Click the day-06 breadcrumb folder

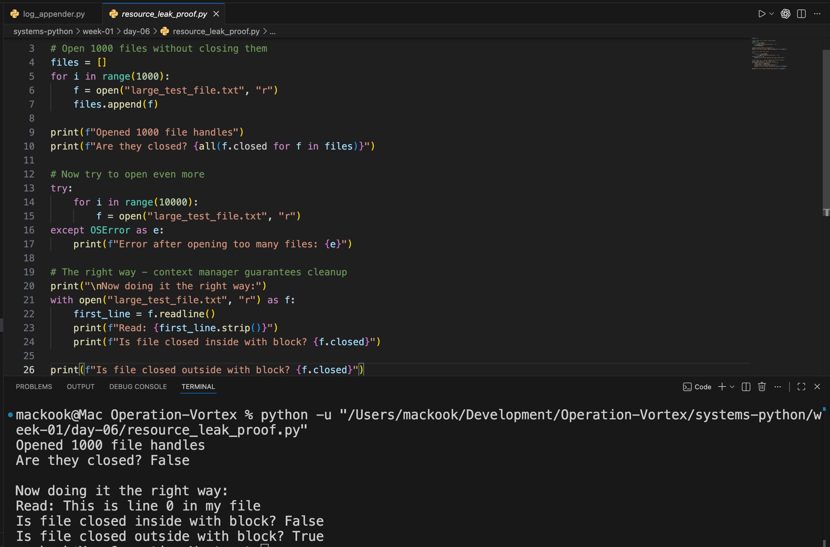pyautogui.click(x=136, y=32)
